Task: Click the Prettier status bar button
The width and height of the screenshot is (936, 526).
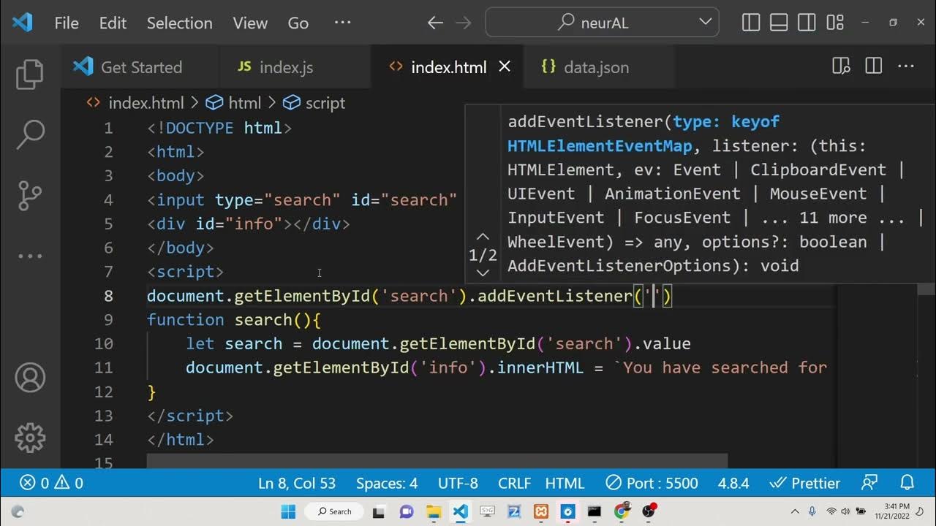Action: click(805, 483)
